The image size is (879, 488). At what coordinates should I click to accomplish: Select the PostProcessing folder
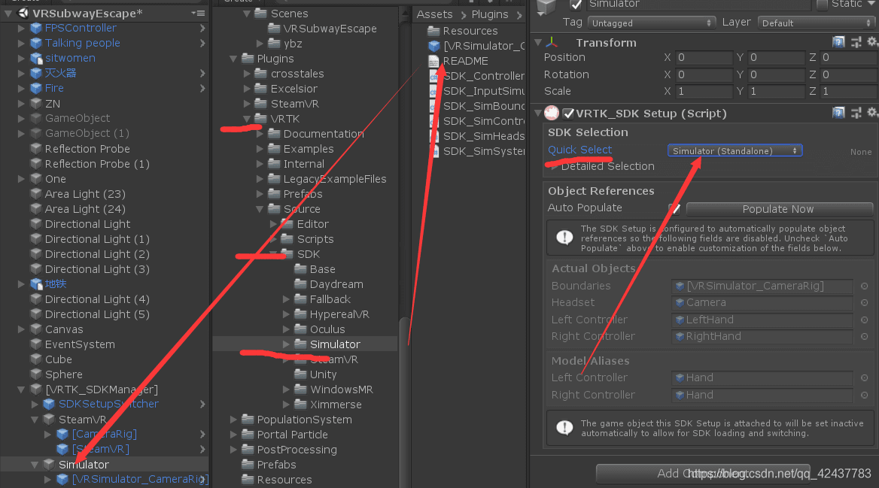[x=297, y=450]
